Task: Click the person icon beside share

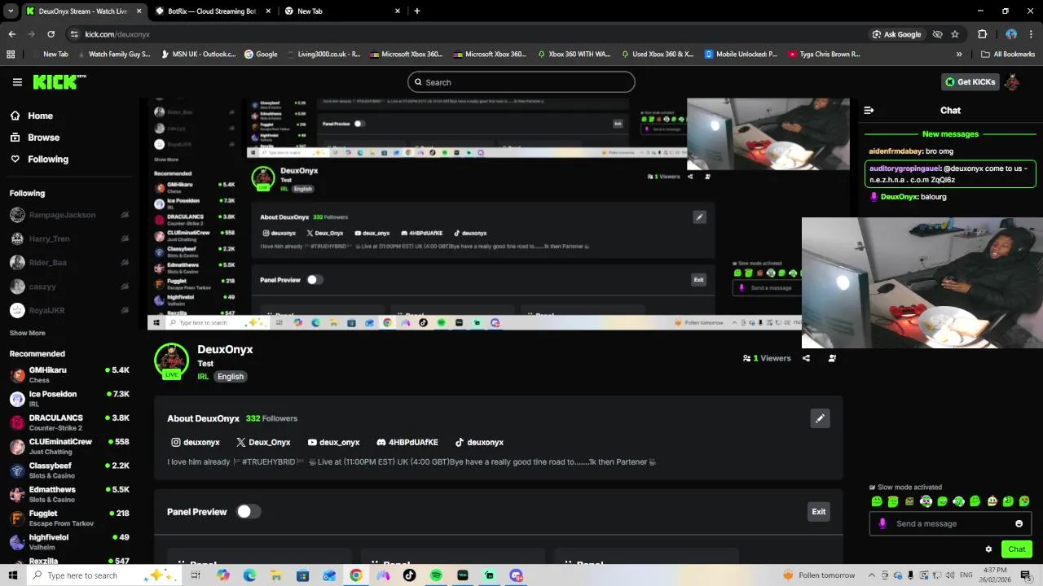Action: pyautogui.click(x=832, y=358)
